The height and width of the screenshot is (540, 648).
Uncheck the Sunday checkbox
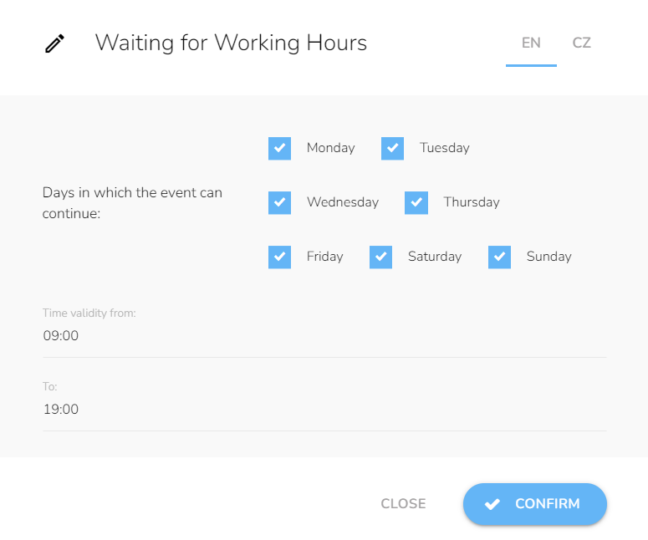click(499, 257)
